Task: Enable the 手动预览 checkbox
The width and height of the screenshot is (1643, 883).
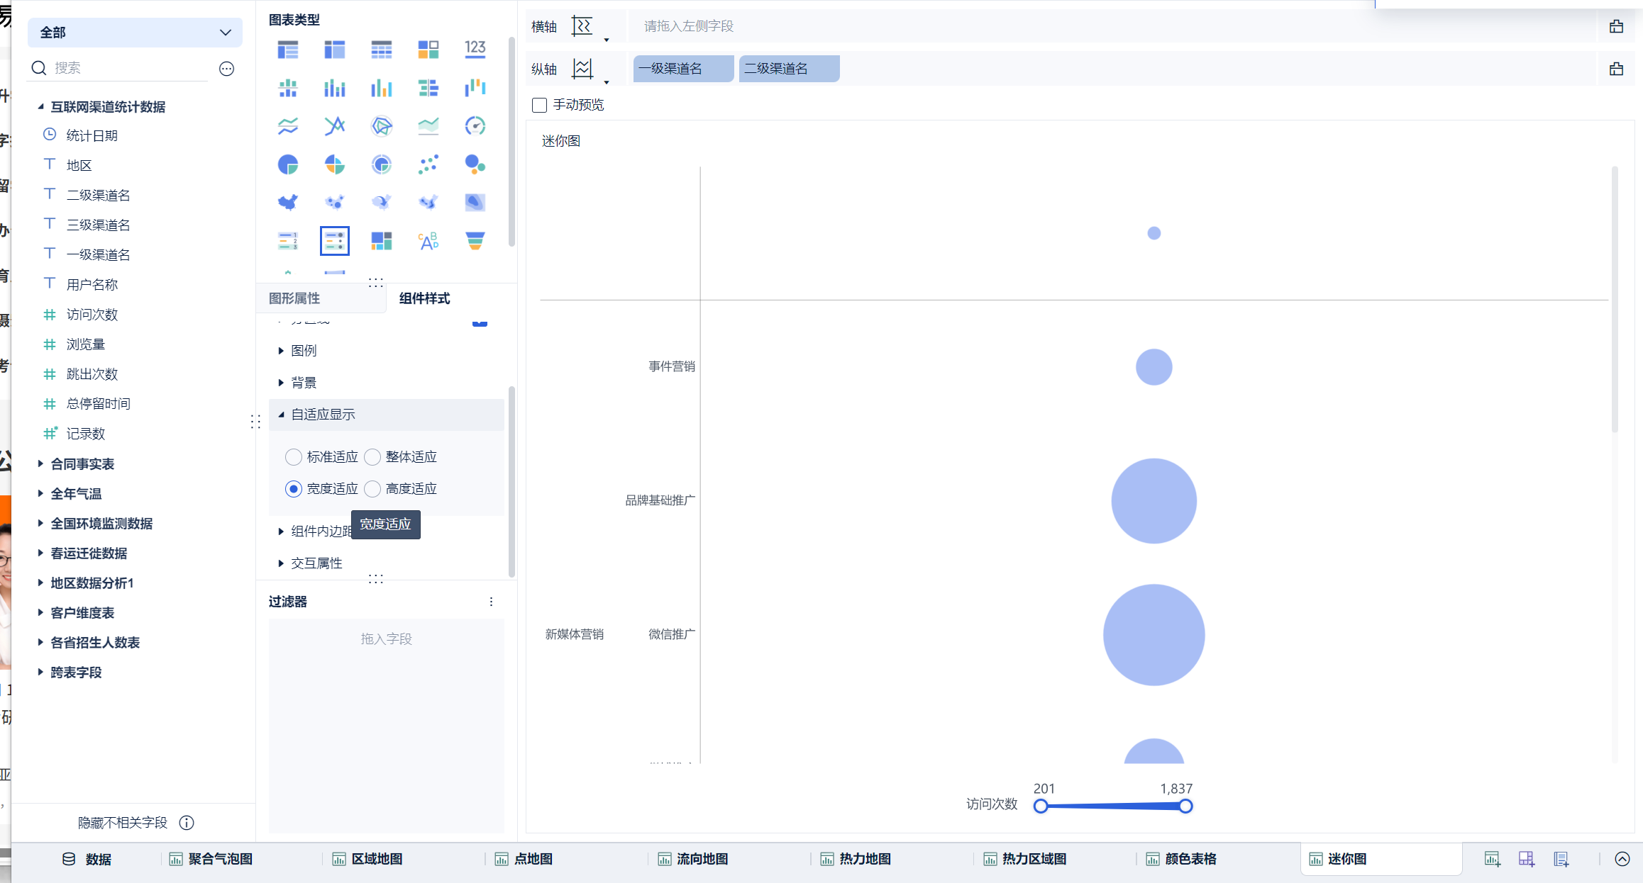Action: pyautogui.click(x=539, y=105)
